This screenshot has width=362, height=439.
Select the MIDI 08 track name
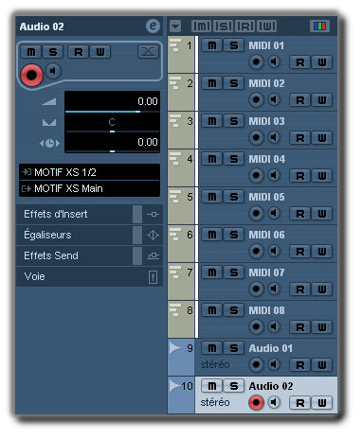(x=266, y=310)
